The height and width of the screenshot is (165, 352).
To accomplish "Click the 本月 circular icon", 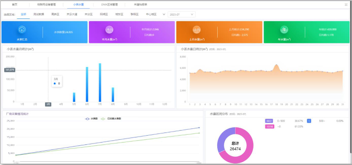I will point(109,30).
